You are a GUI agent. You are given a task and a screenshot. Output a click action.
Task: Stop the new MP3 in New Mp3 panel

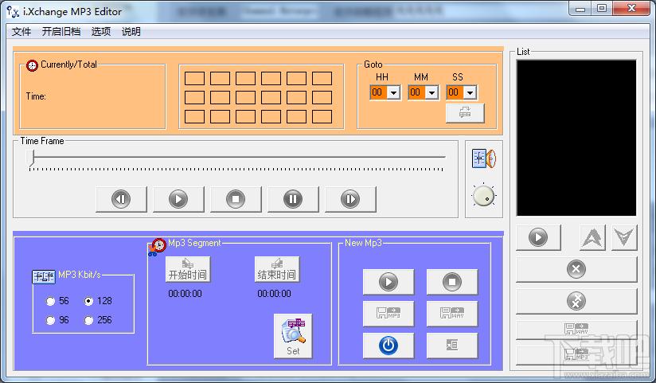pos(452,282)
